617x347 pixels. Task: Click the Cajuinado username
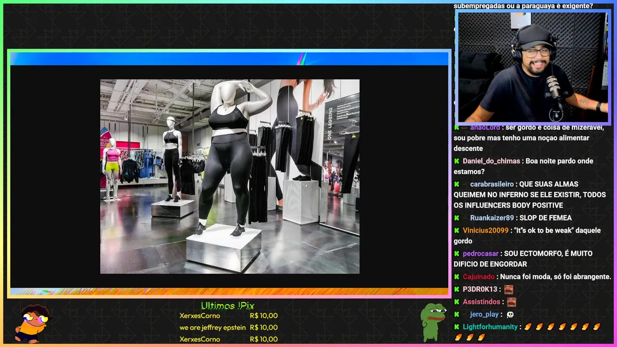click(x=479, y=277)
